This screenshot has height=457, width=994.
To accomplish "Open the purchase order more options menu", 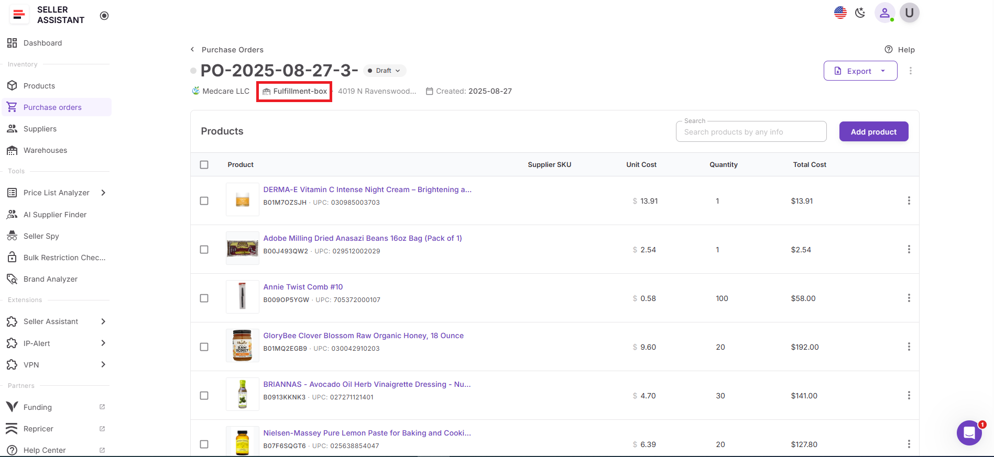I will [x=911, y=71].
